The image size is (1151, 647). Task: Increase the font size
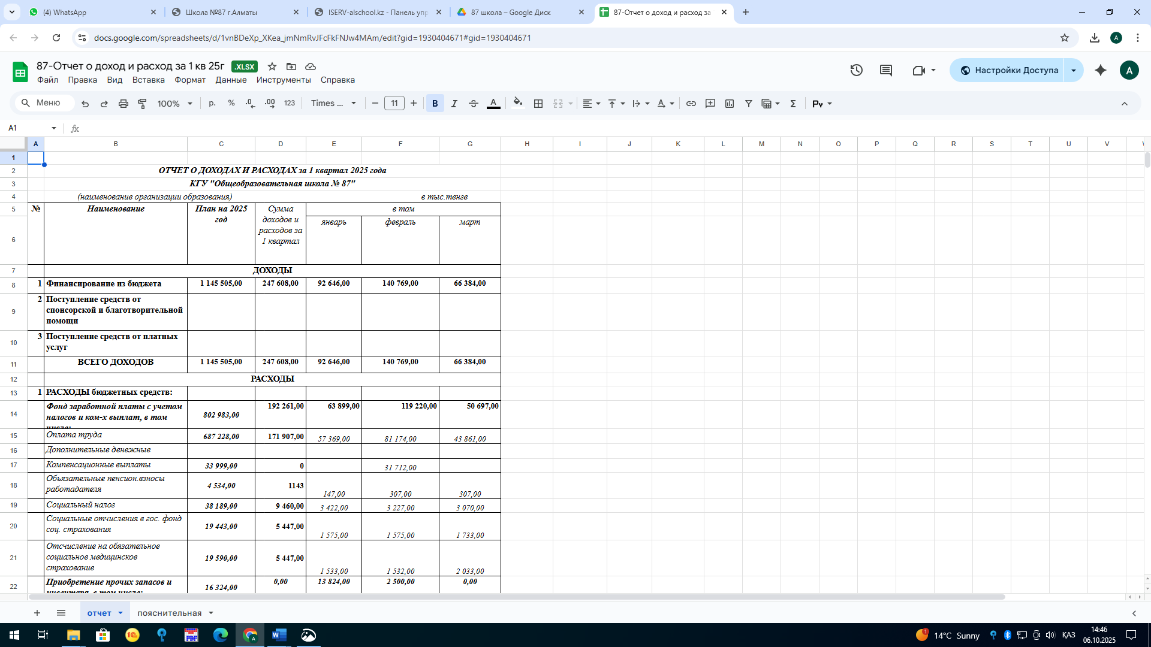point(414,104)
